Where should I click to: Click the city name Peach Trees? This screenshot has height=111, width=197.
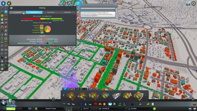(x=51, y=109)
